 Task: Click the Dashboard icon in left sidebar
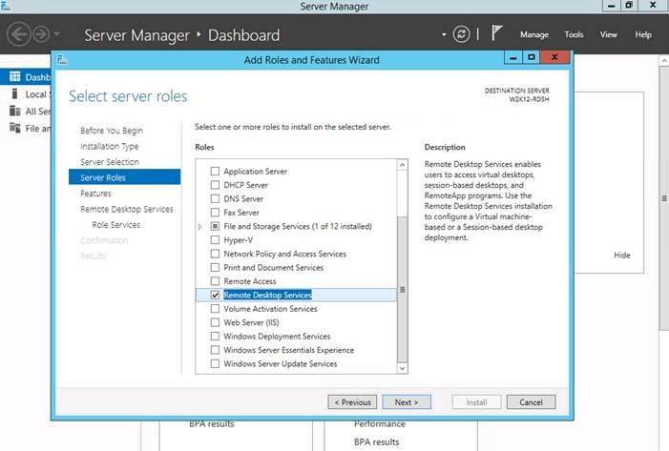[x=15, y=76]
